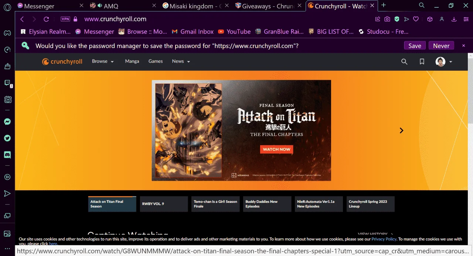Viewport: 473px width, 256px height.
Task: Click Never on password prompt
Action: pos(441,46)
